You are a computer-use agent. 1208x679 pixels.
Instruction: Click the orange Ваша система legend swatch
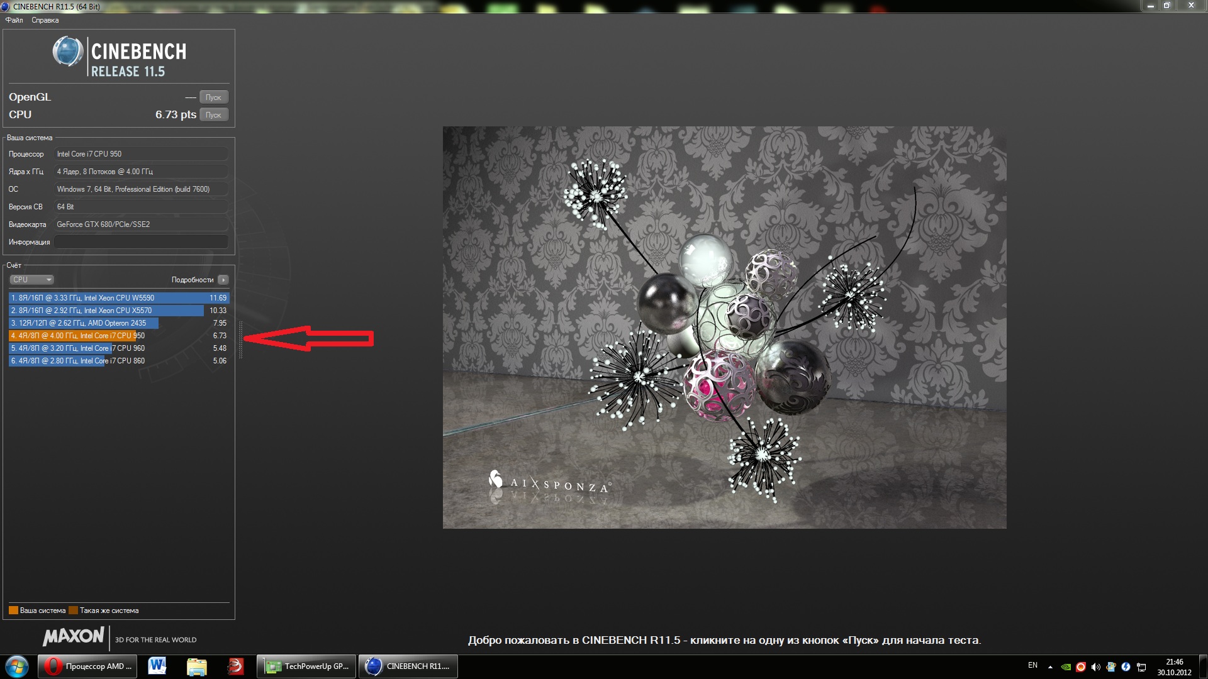click(13, 610)
